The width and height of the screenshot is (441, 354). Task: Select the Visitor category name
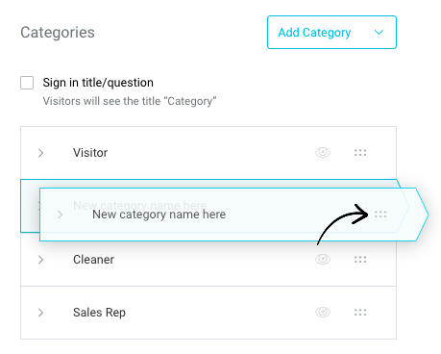point(90,153)
